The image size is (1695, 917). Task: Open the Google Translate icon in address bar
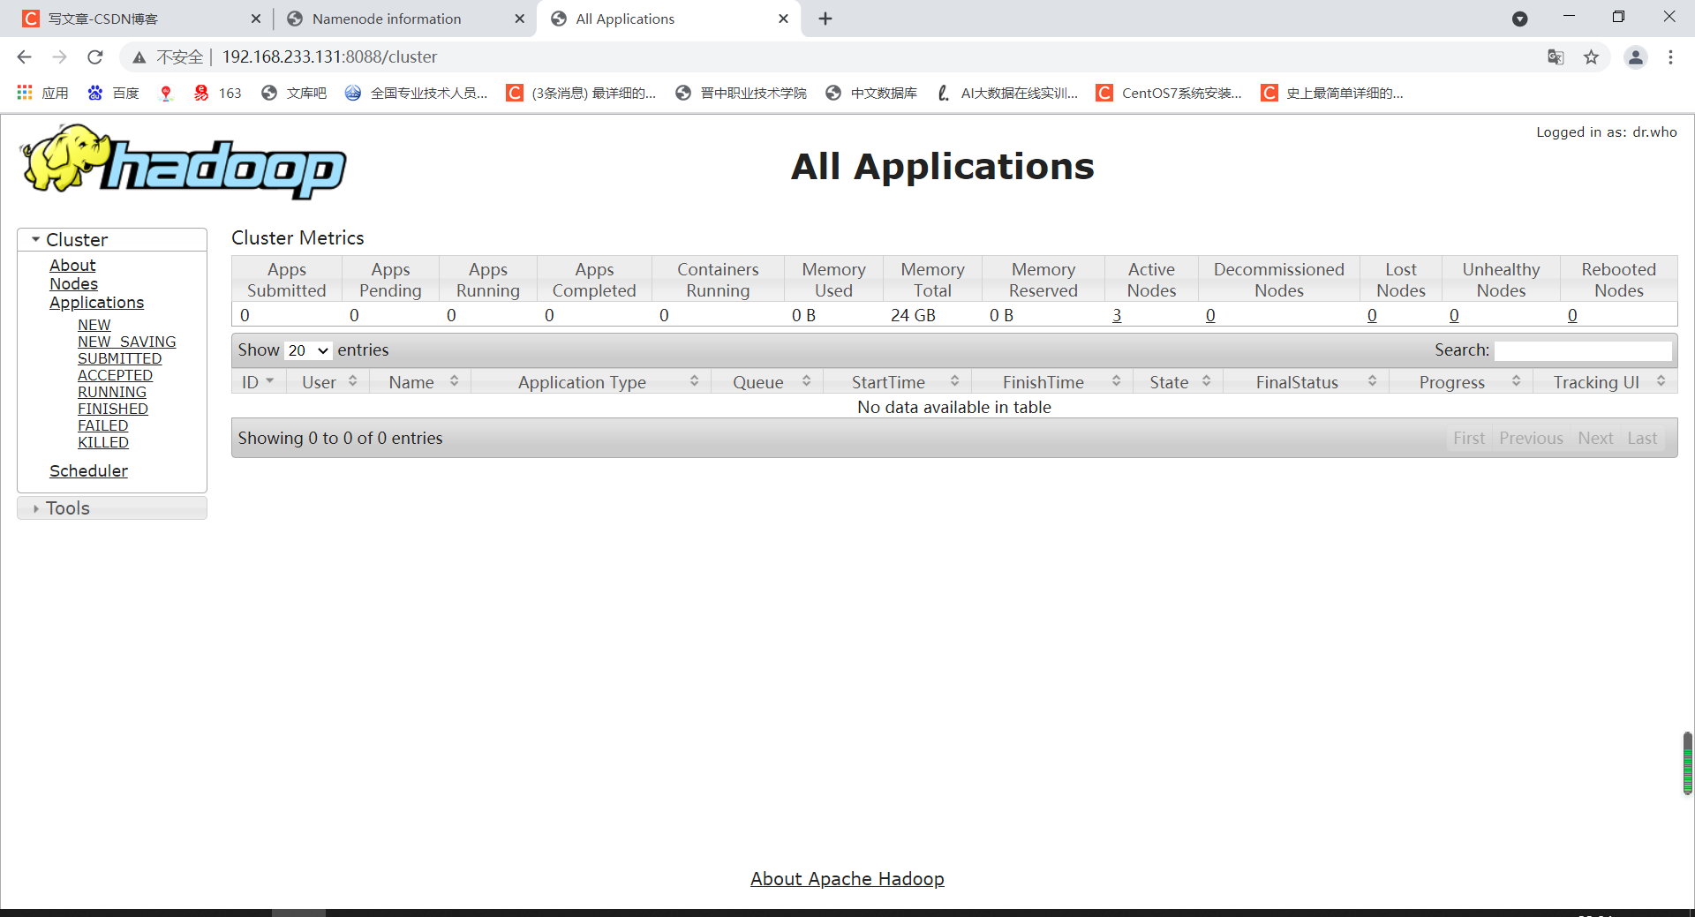pyautogui.click(x=1556, y=56)
